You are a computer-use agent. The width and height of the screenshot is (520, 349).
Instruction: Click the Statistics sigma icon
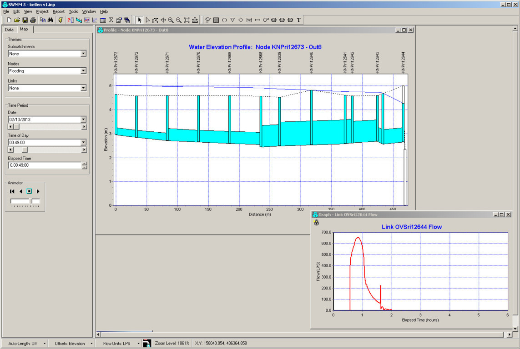(111, 20)
